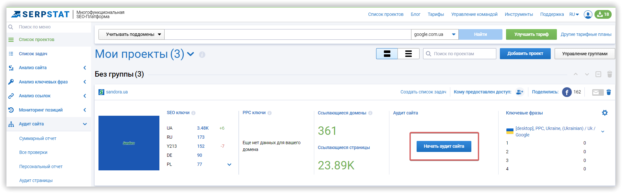Click the Facebook share icon
Image resolution: width=622 pixels, height=193 pixels.
tap(567, 92)
